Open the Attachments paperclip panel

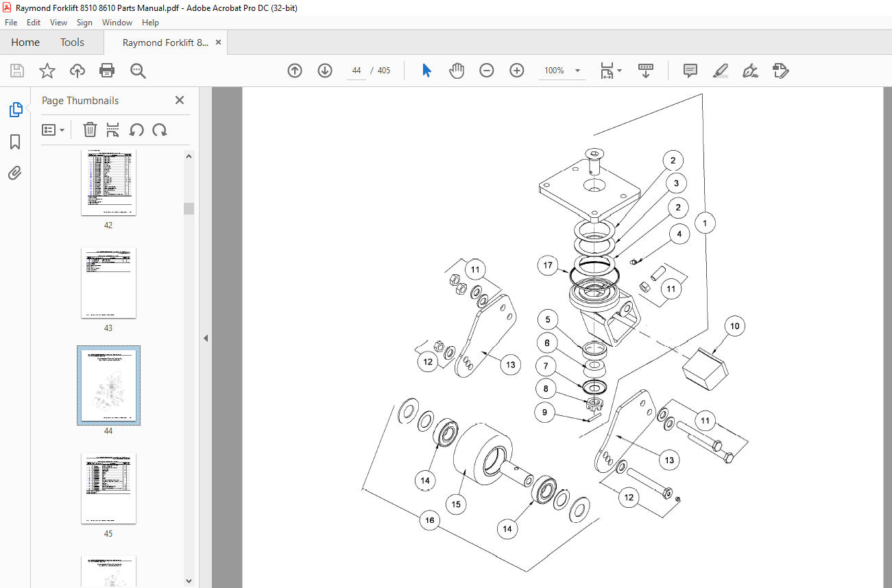click(15, 173)
